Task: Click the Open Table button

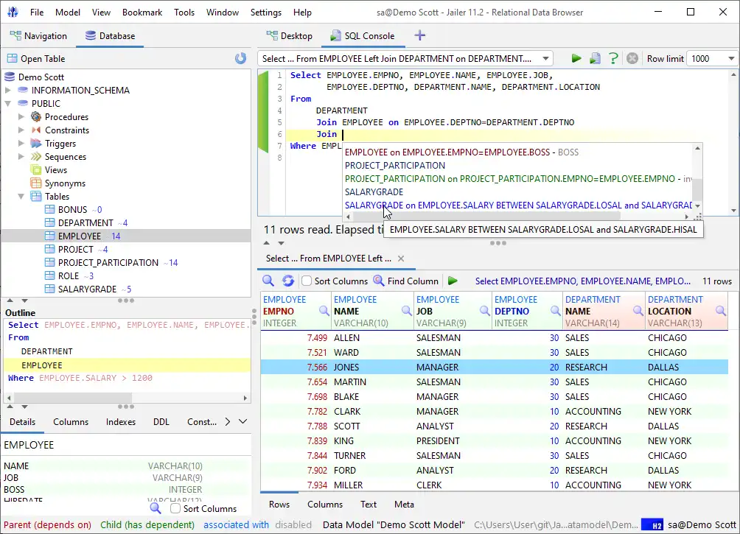Action: (35, 59)
